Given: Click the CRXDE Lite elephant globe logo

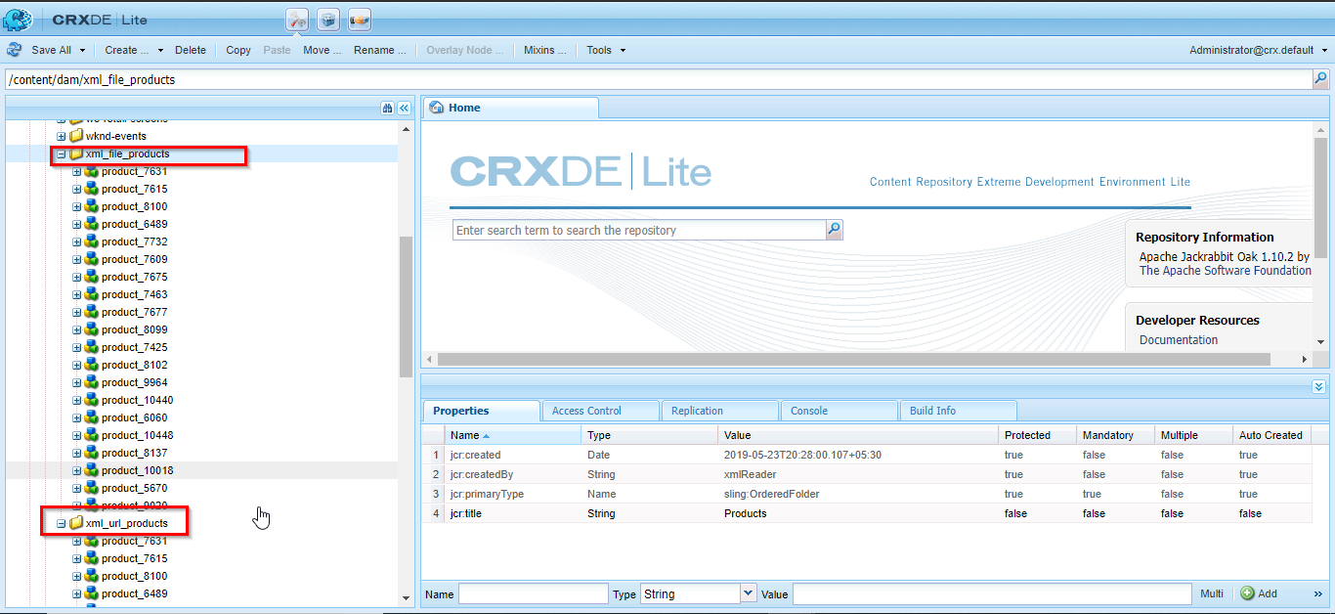Looking at the screenshot, I should click(x=18, y=19).
